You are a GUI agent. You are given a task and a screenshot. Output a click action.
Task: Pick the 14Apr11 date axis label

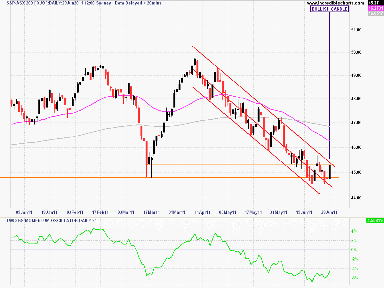pyautogui.click(x=202, y=212)
